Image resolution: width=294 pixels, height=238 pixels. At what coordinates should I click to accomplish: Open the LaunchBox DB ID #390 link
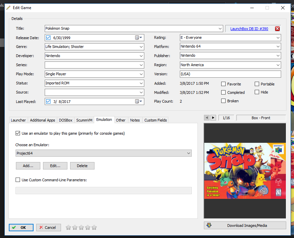(249, 29)
